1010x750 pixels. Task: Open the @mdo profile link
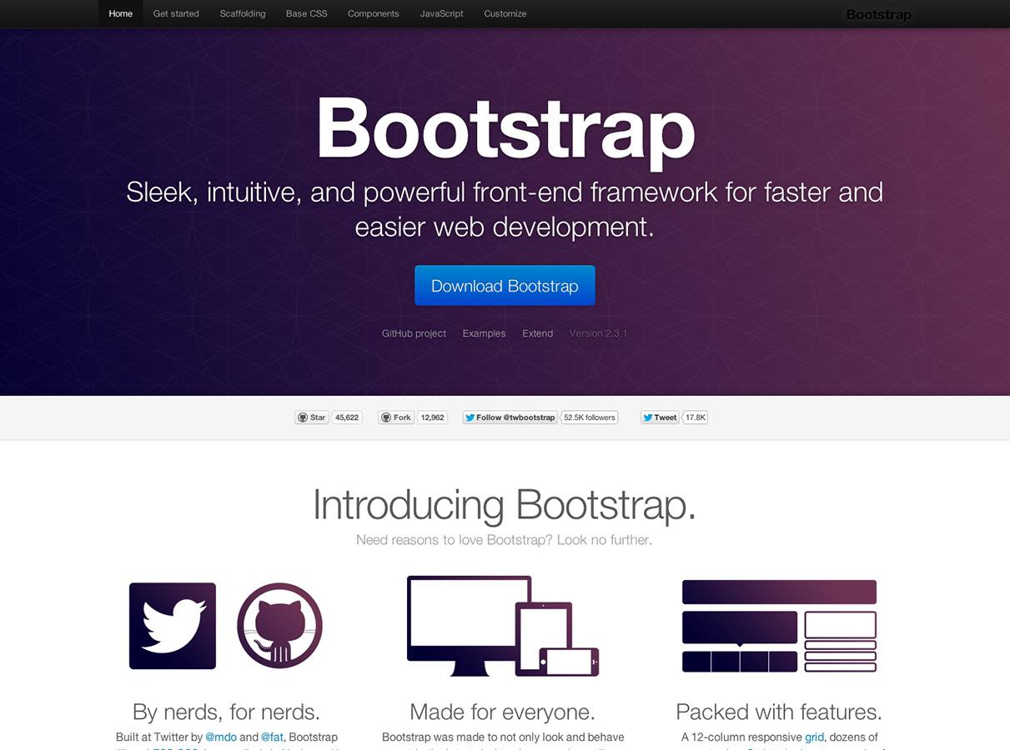point(221,737)
